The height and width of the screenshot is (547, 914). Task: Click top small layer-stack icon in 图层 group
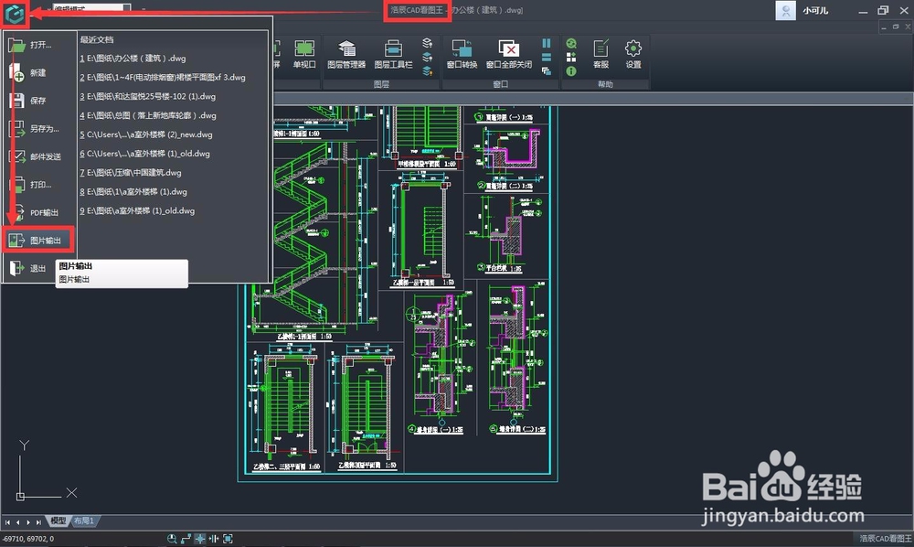[x=427, y=43]
